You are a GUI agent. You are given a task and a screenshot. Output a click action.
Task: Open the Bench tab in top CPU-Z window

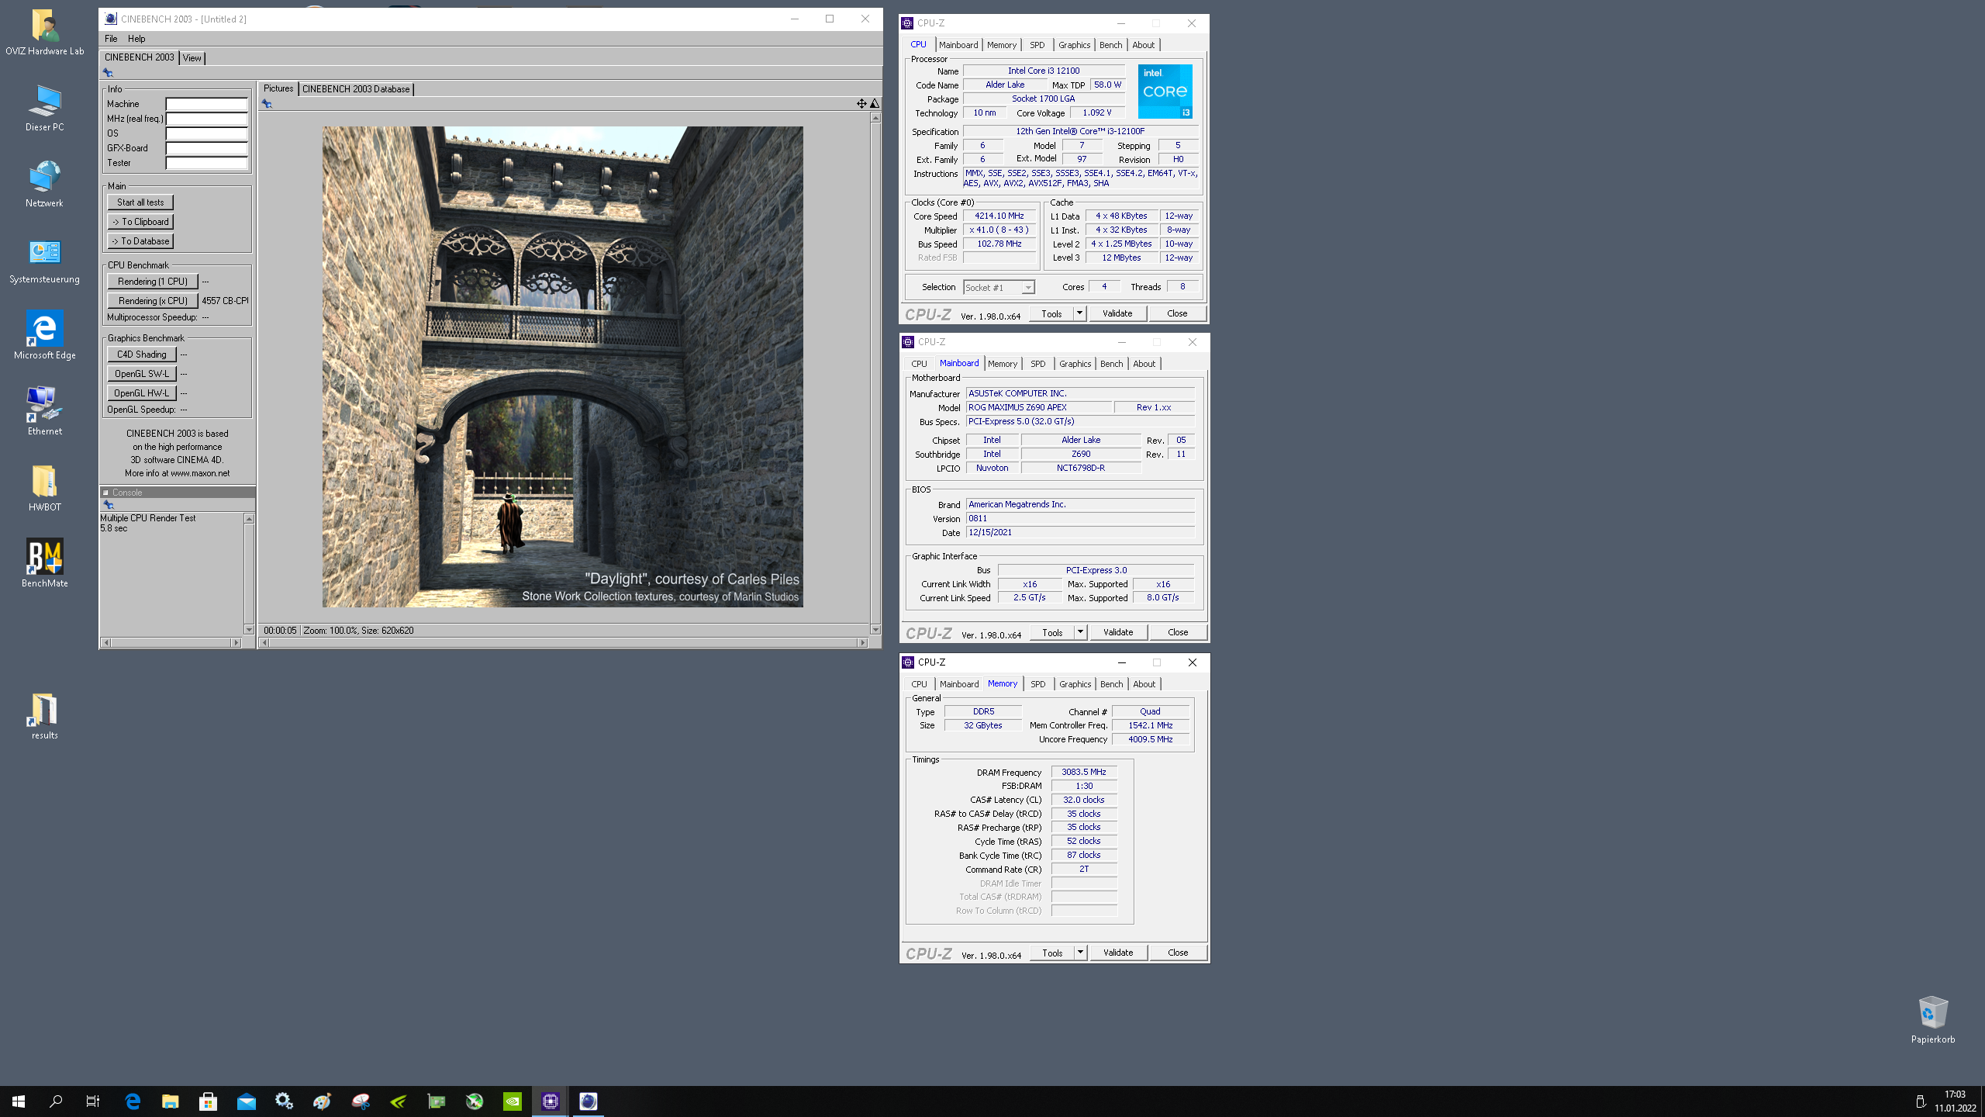(x=1110, y=45)
